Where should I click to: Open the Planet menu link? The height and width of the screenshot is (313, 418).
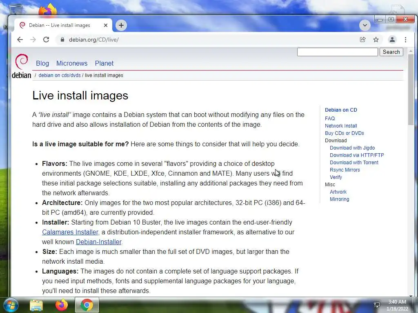click(x=104, y=63)
